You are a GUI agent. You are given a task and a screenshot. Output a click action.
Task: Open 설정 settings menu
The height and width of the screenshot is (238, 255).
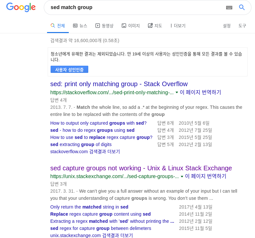click(x=227, y=26)
